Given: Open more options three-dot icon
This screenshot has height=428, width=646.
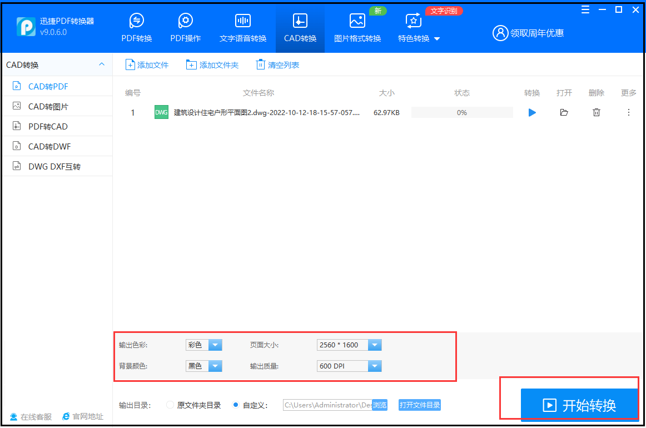Looking at the screenshot, I should pos(628,112).
